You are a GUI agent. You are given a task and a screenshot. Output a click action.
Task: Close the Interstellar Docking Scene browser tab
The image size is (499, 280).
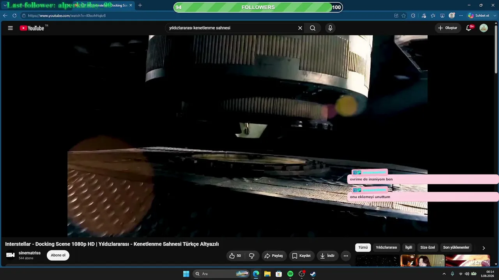click(131, 5)
